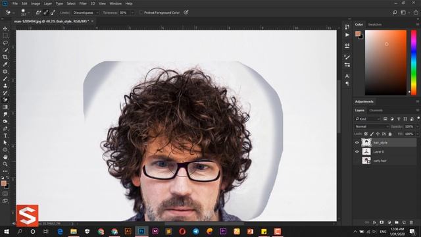Viewport: 421px width, 237px height.
Task: Toggle lock all for layer
Action: pyautogui.click(x=390, y=134)
